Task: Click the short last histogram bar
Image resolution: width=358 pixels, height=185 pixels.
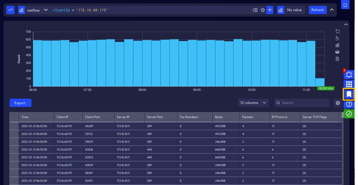Action: pos(320,82)
